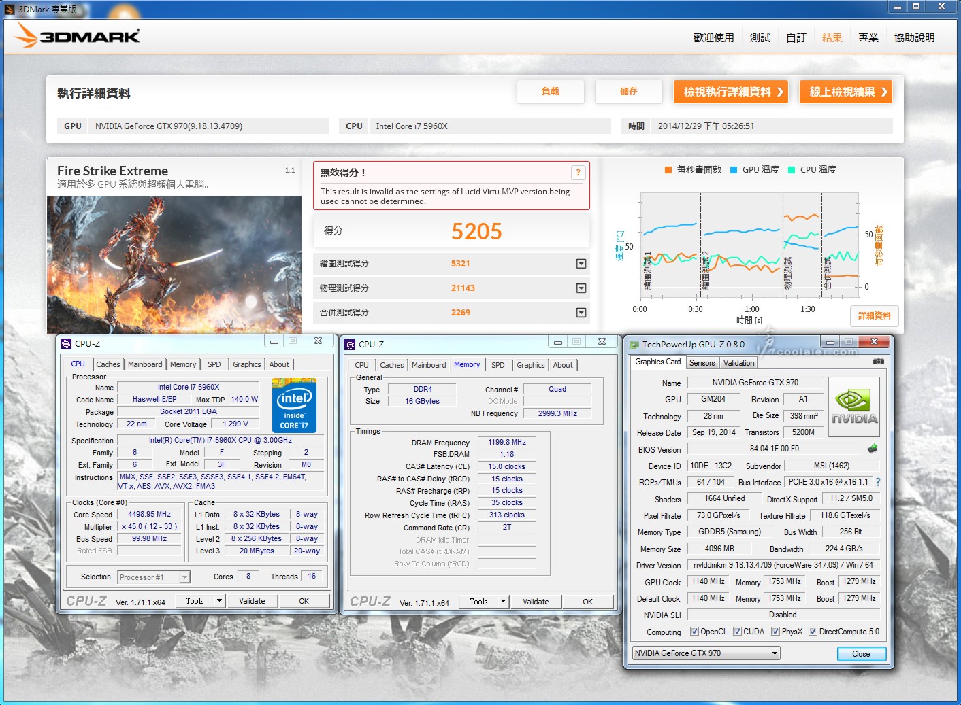Image resolution: width=961 pixels, height=705 pixels.
Task: Click the 儲存 save button
Action: pyautogui.click(x=628, y=92)
